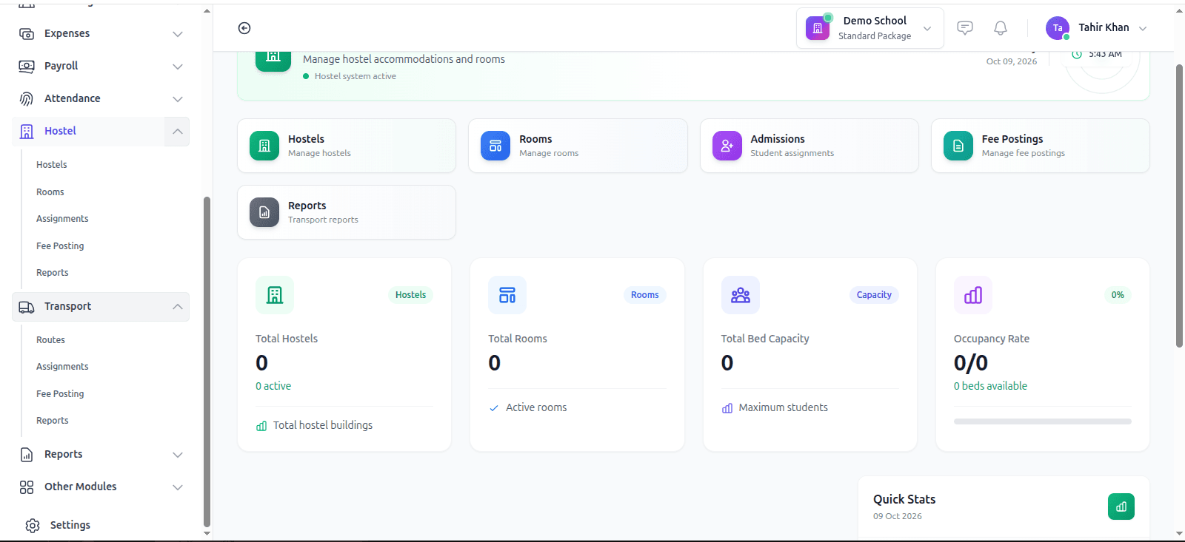The image size is (1185, 542).
Task: Open Fee Posting under Hostel menu
Action: click(x=60, y=246)
